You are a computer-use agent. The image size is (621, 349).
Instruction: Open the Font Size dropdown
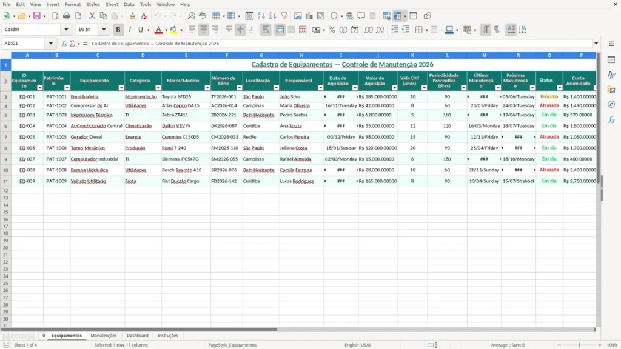pos(104,29)
